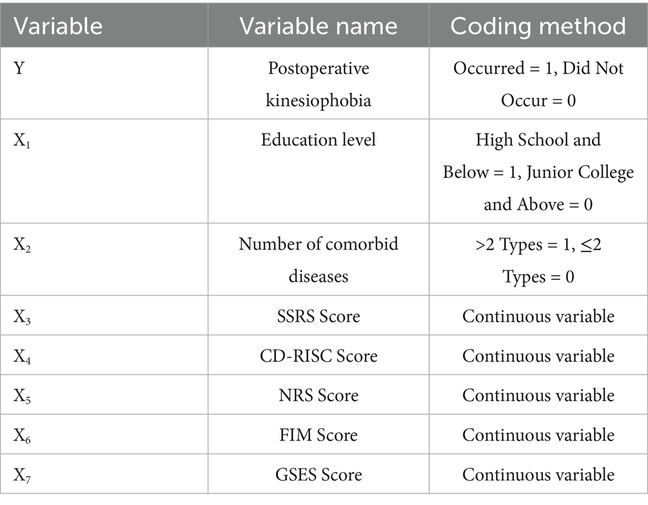The height and width of the screenshot is (505, 648).
Task: Click the "GSES Score" cell
Action: tap(319, 475)
